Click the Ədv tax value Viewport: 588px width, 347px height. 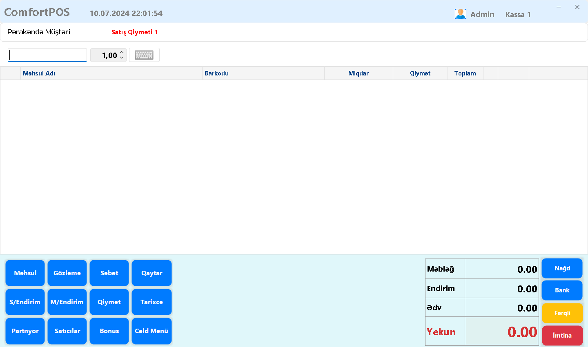[527, 308]
